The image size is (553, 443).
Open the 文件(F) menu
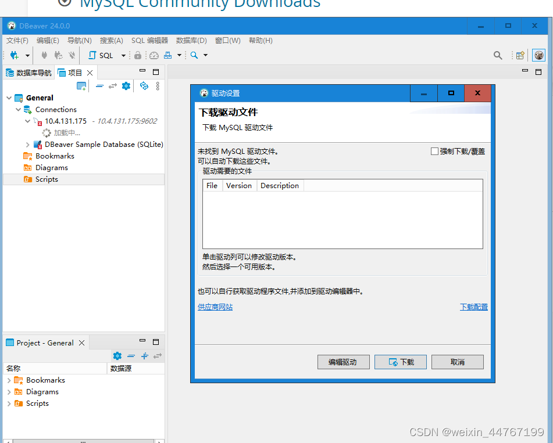coord(17,41)
